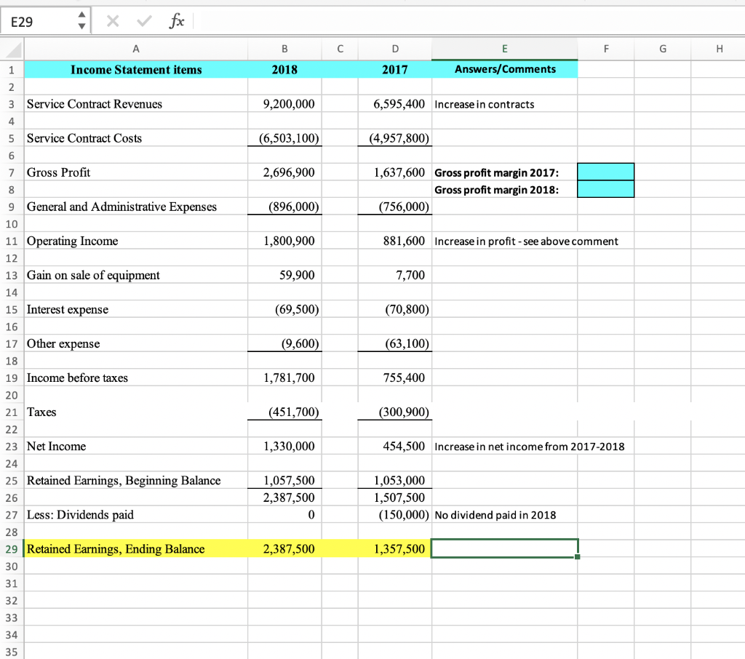Select row 29 header
Image resolution: width=745 pixels, height=659 pixels.
(11, 548)
